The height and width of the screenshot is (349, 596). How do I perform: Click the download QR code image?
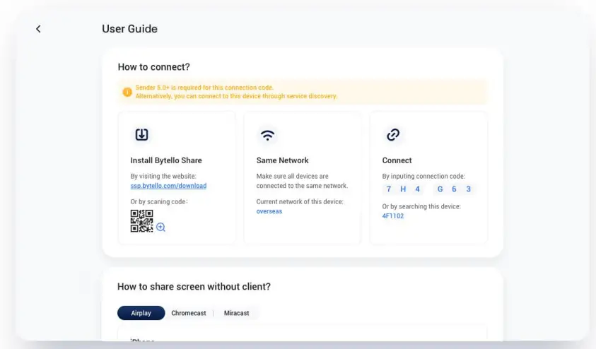[142, 220]
